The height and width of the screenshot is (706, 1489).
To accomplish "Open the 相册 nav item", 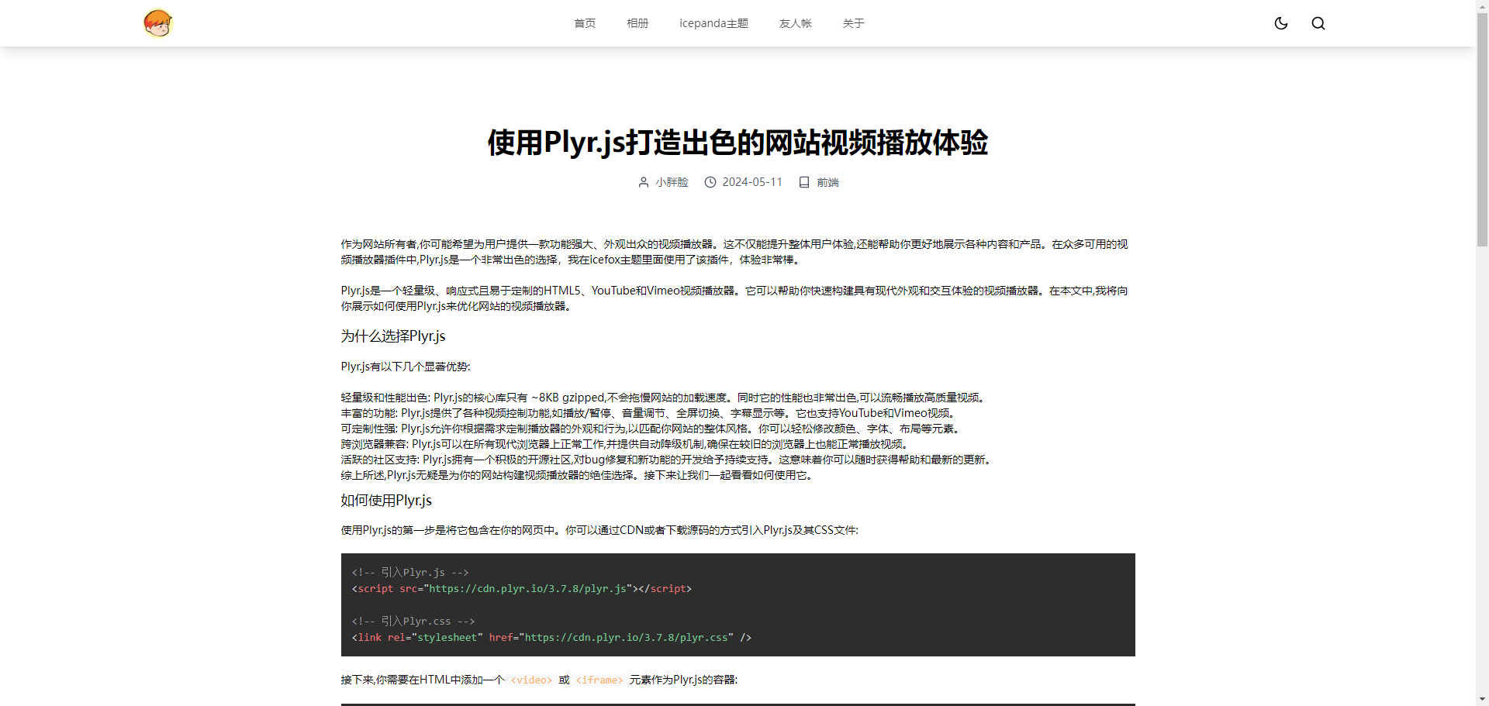I will [637, 23].
